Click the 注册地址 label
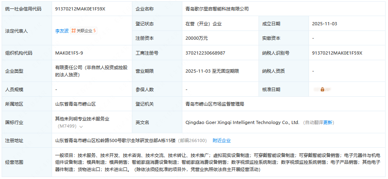388x179 pixels. tap(15, 140)
